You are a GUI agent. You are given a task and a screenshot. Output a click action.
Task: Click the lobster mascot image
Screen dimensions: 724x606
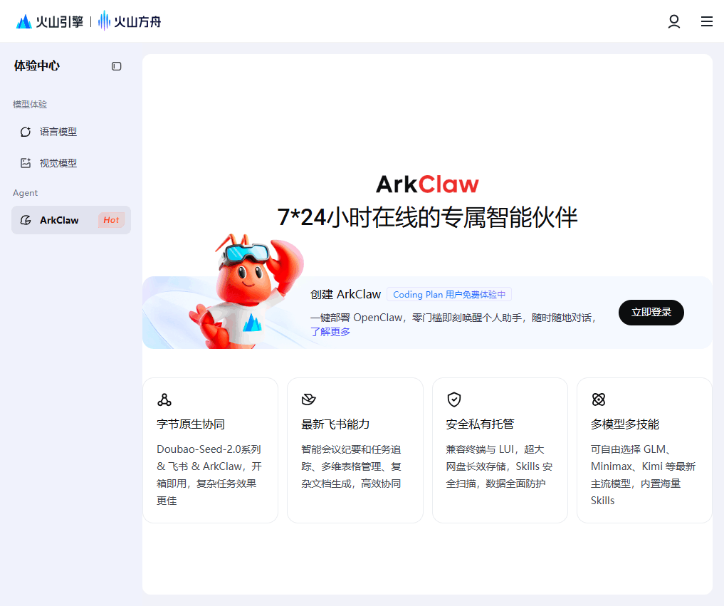point(246,292)
